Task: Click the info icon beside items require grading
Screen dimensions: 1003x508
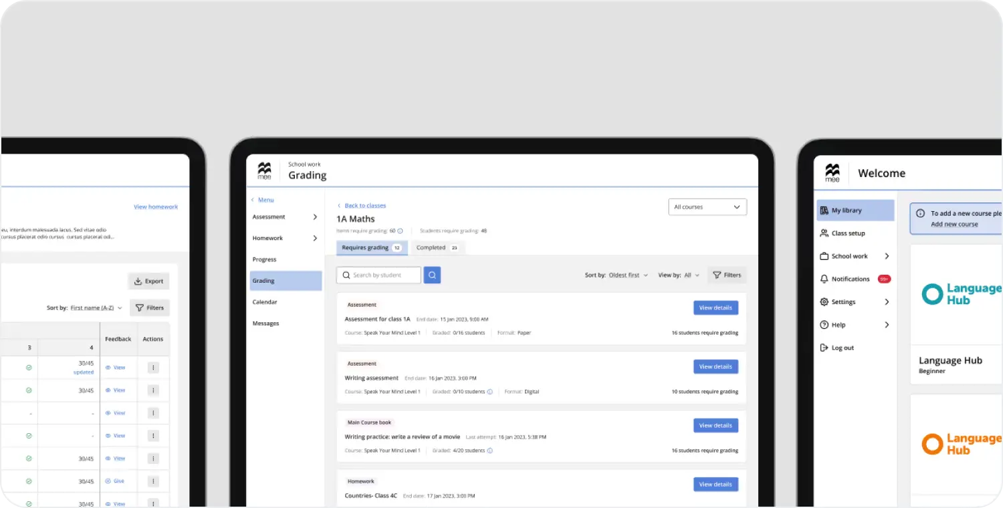Action: pyautogui.click(x=400, y=231)
